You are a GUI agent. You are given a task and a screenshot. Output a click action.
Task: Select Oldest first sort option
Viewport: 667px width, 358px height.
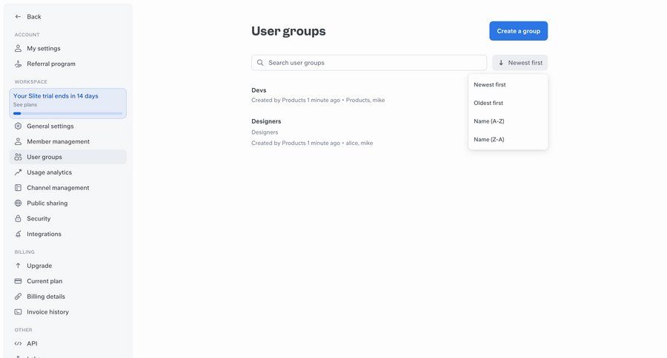point(488,103)
